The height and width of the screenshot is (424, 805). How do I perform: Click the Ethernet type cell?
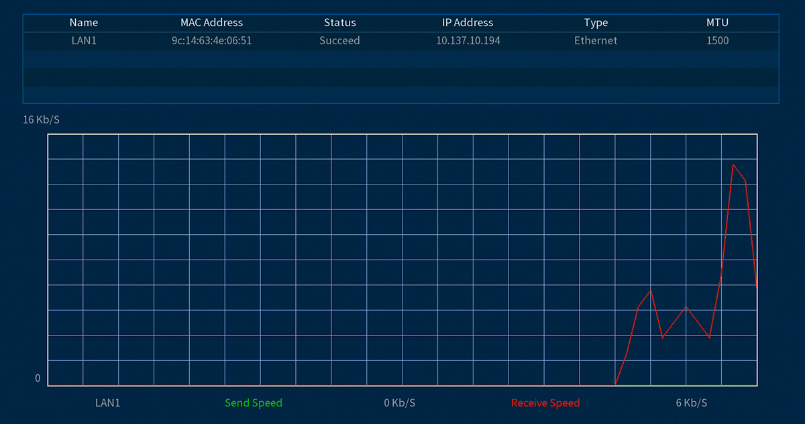pyautogui.click(x=596, y=40)
